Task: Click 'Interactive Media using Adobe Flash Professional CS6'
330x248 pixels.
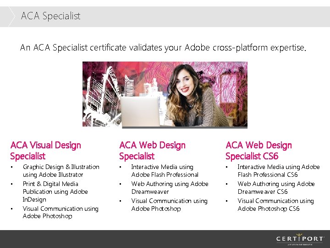Action: pos(279,171)
